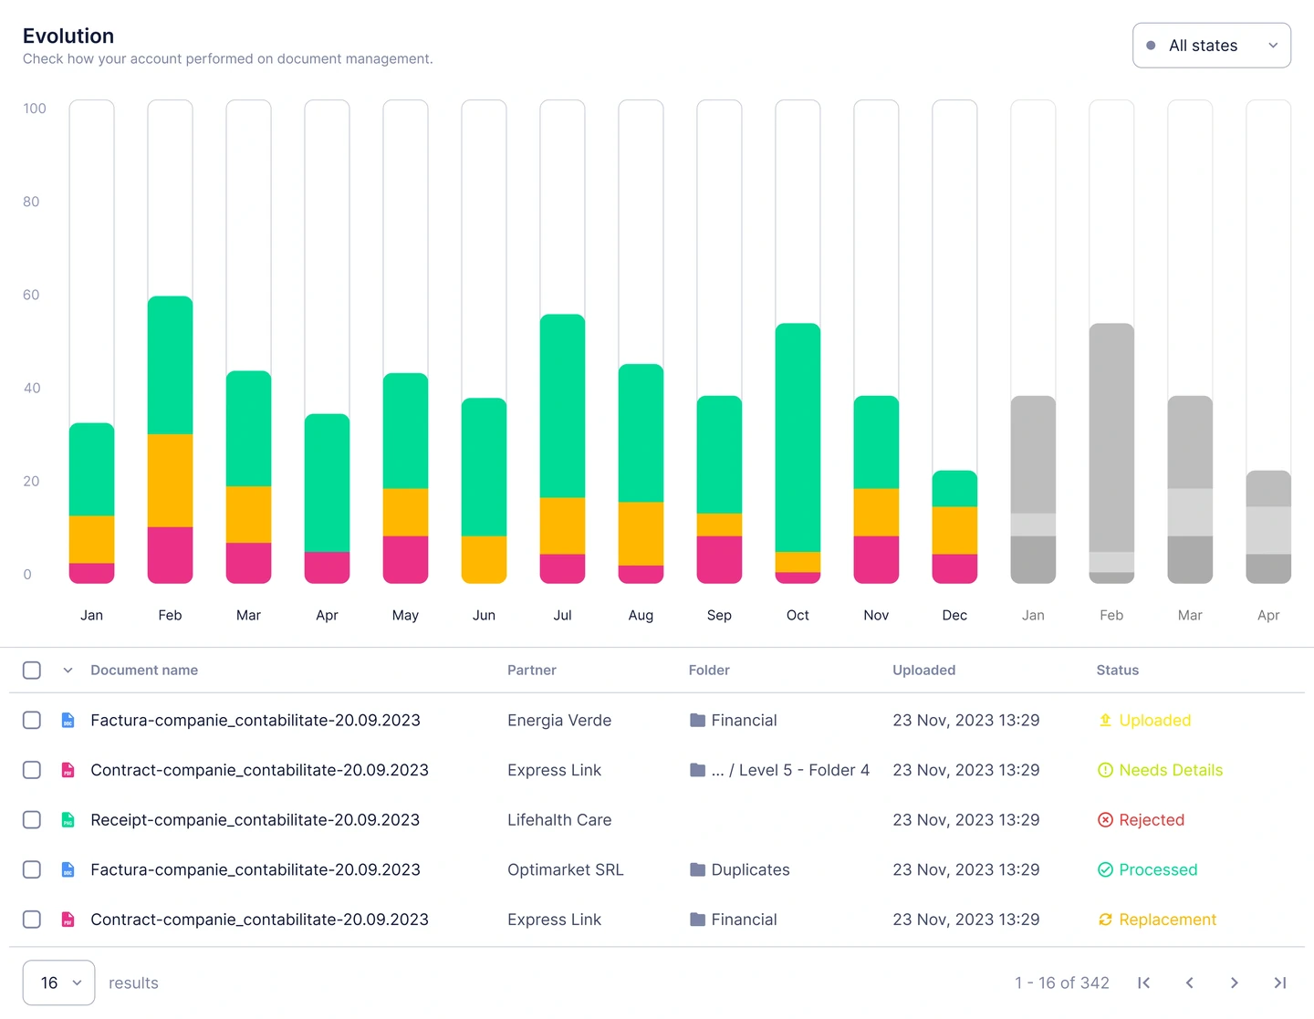Click the Replacement status link
Viewport: 1314px width, 1019px height.
pyautogui.click(x=1167, y=920)
